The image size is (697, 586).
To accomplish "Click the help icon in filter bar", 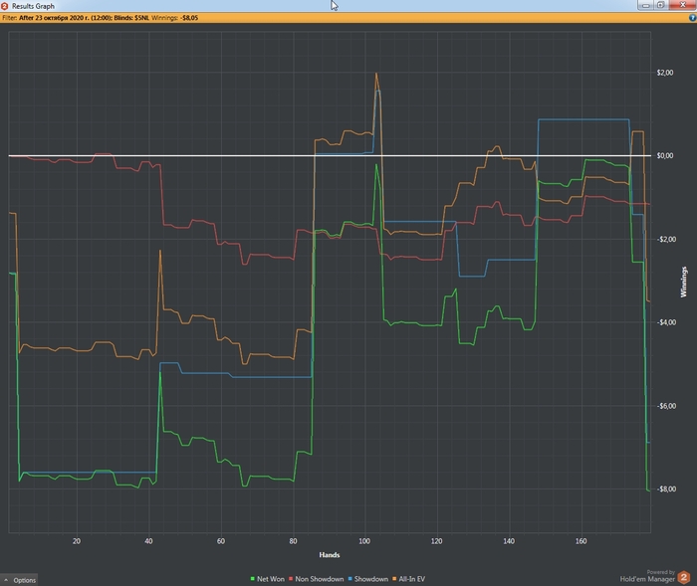I will [692, 18].
